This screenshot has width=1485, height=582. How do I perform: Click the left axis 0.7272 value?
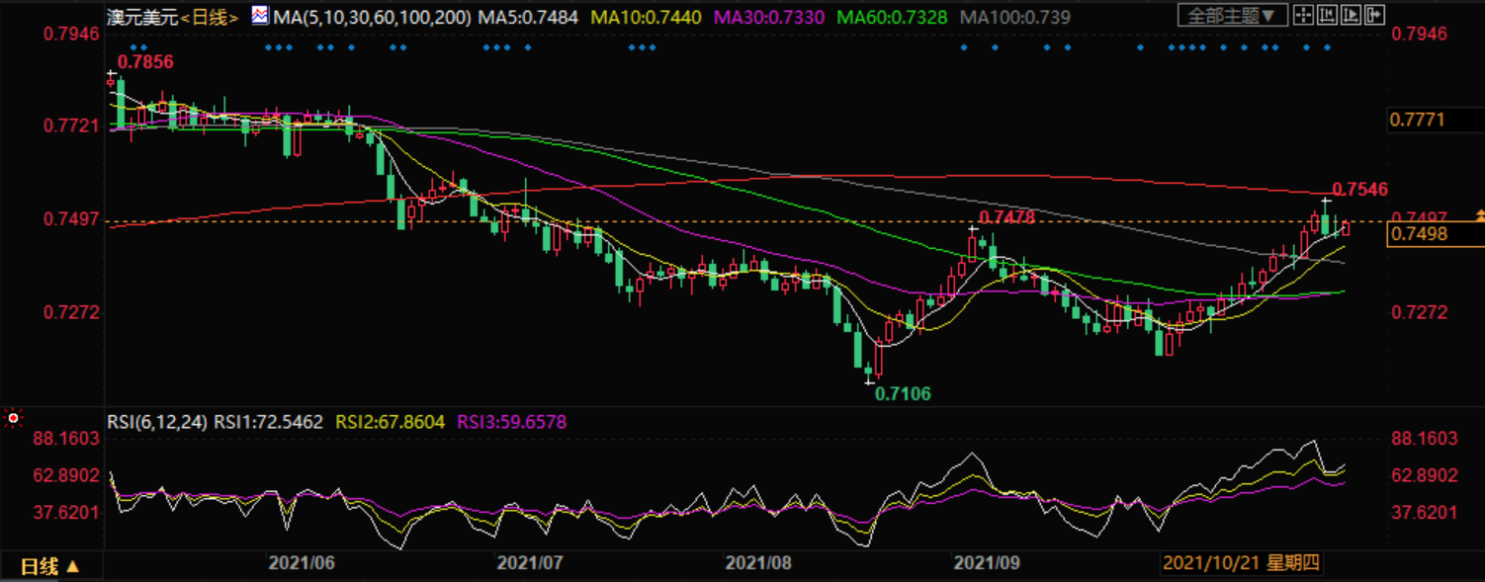pos(71,312)
